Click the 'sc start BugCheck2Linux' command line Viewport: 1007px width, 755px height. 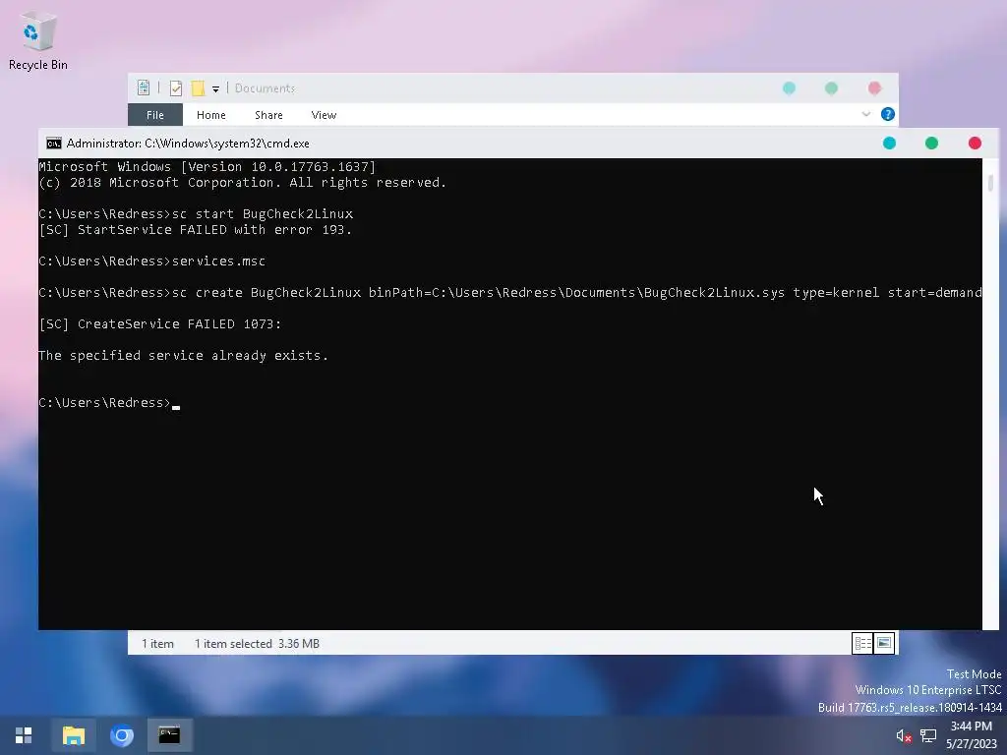point(196,213)
